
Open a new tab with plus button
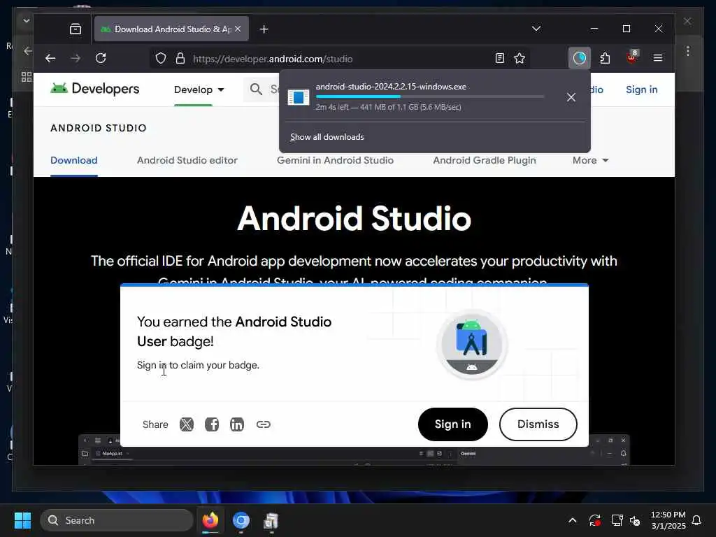pyautogui.click(x=264, y=29)
